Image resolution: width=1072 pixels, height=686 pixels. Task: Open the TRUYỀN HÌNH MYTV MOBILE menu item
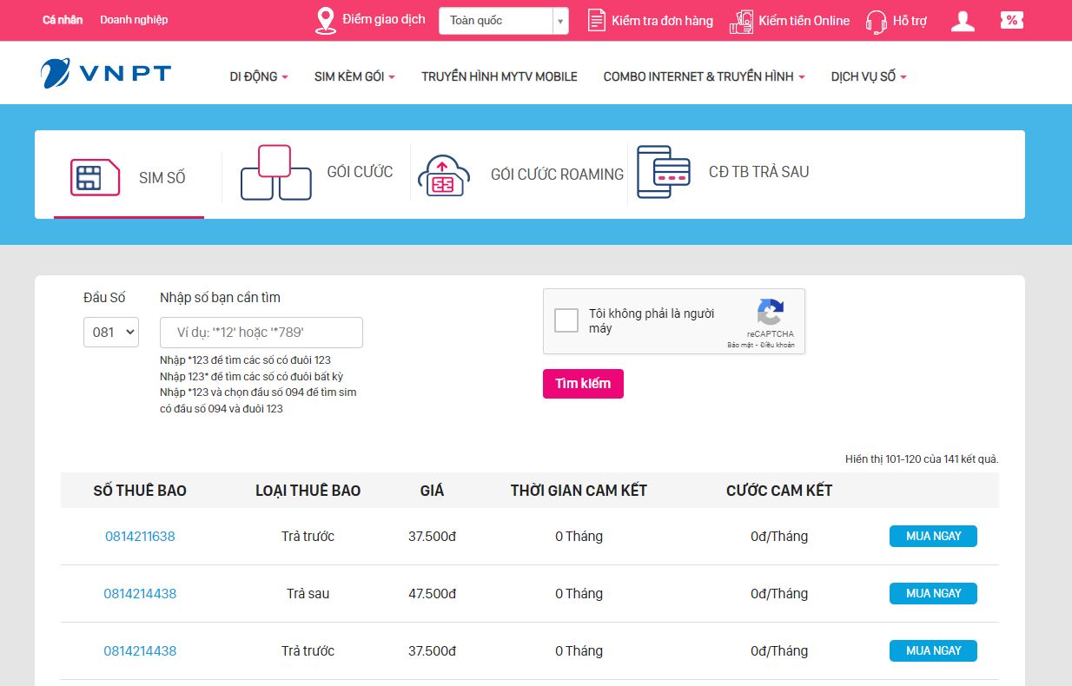click(x=499, y=76)
